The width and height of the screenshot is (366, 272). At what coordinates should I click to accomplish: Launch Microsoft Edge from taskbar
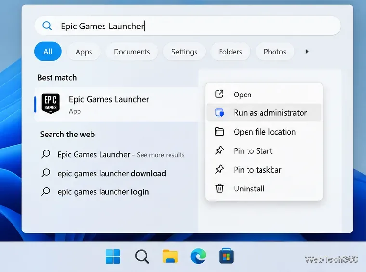pyautogui.click(x=198, y=256)
